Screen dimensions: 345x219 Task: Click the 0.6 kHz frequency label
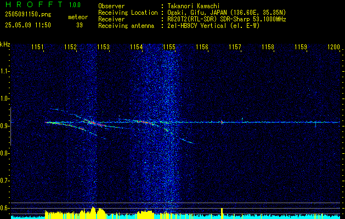[x=4, y=208]
